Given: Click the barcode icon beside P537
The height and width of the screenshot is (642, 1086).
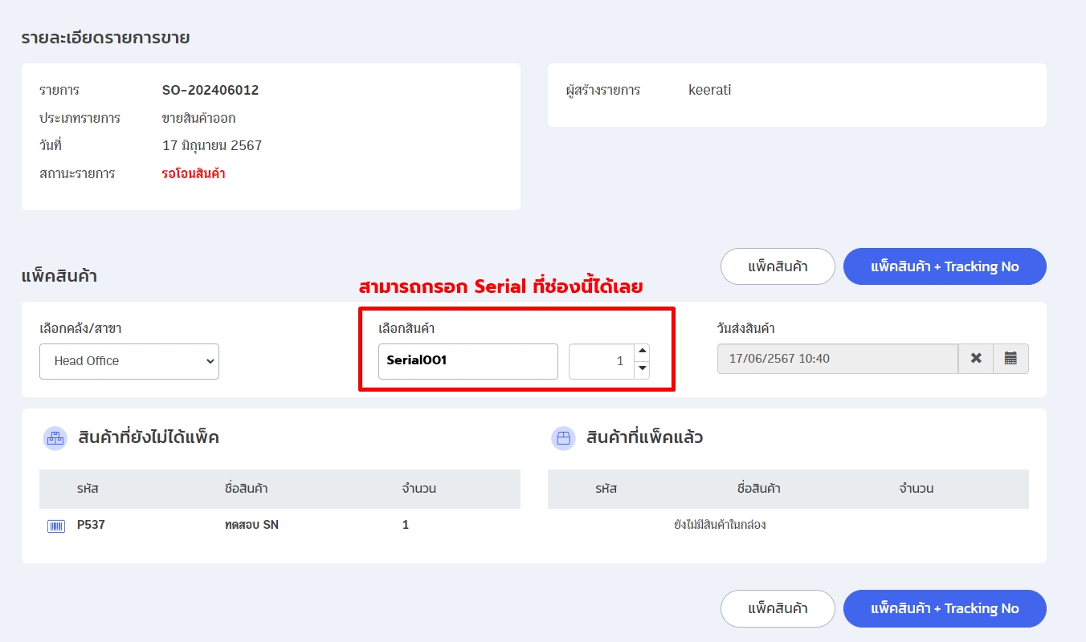Looking at the screenshot, I should 55,526.
